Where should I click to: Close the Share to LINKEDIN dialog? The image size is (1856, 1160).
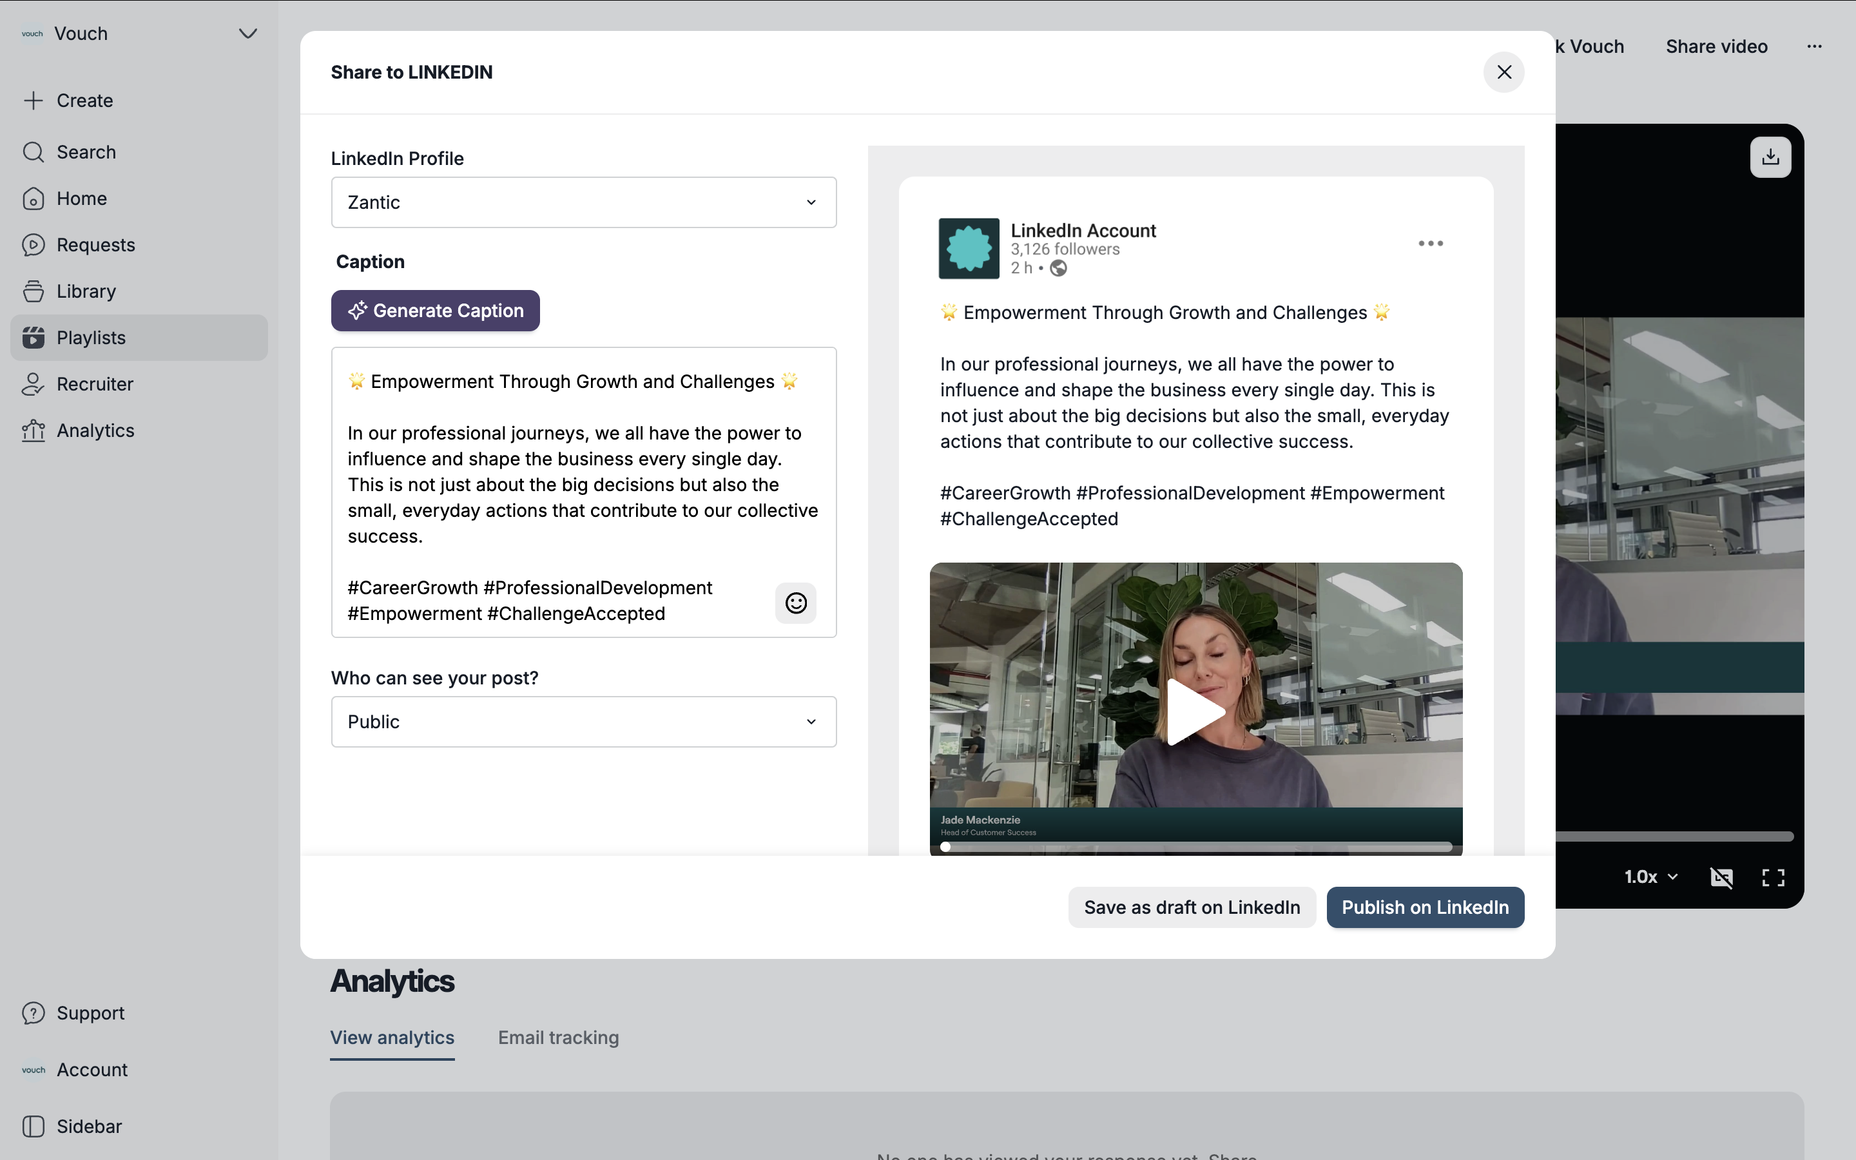(x=1503, y=72)
